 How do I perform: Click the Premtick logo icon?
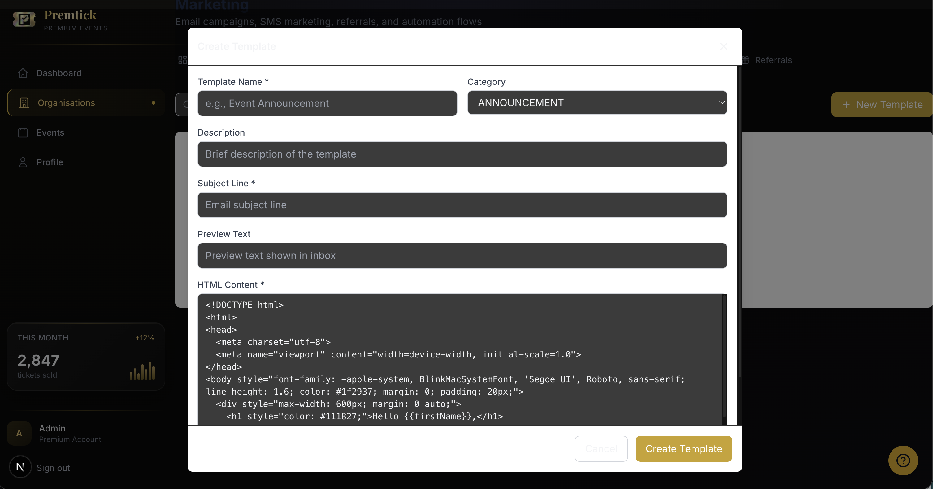point(23,19)
